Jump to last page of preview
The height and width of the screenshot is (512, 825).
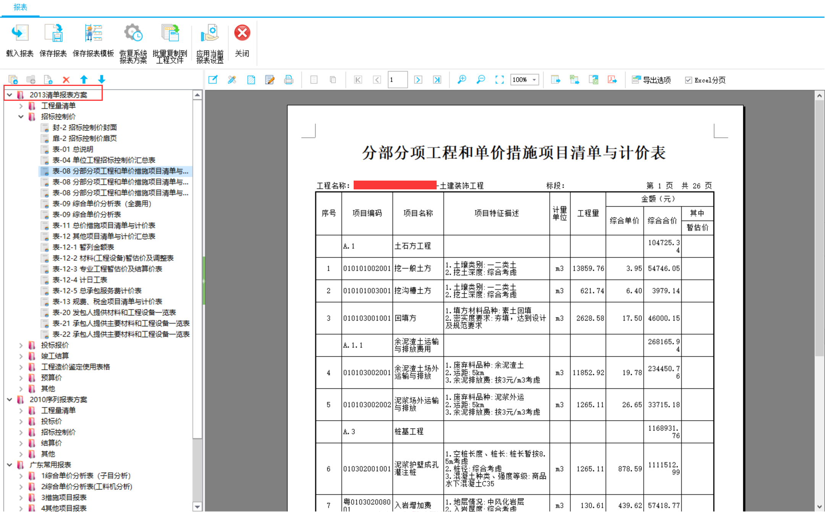click(437, 80)
